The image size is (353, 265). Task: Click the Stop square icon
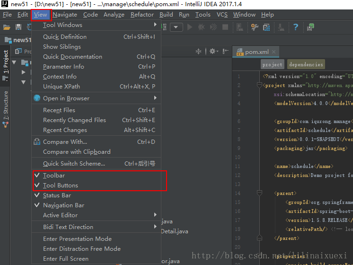(225, 27)
